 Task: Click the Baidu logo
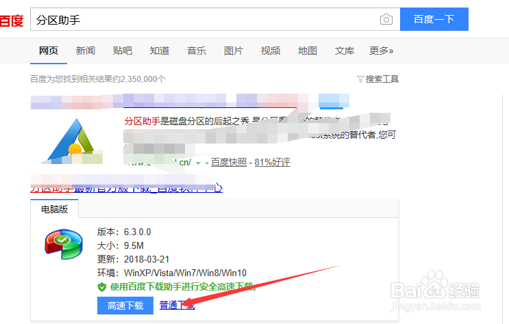click(12, 21)
